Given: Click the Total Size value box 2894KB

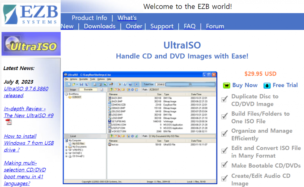Looking at the screenshot, I should 160,84.
